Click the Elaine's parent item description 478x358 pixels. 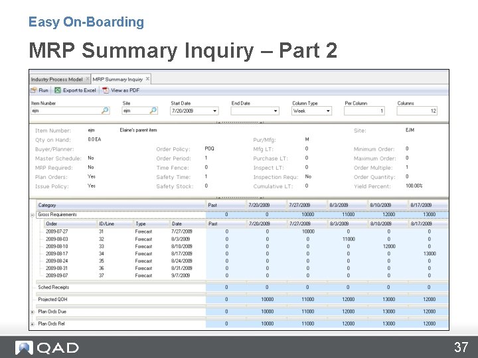pyautogui.click(x=138, y=130)
